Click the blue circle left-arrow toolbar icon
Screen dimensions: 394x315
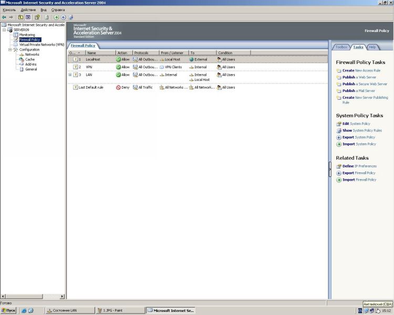[x=64, y=17]
